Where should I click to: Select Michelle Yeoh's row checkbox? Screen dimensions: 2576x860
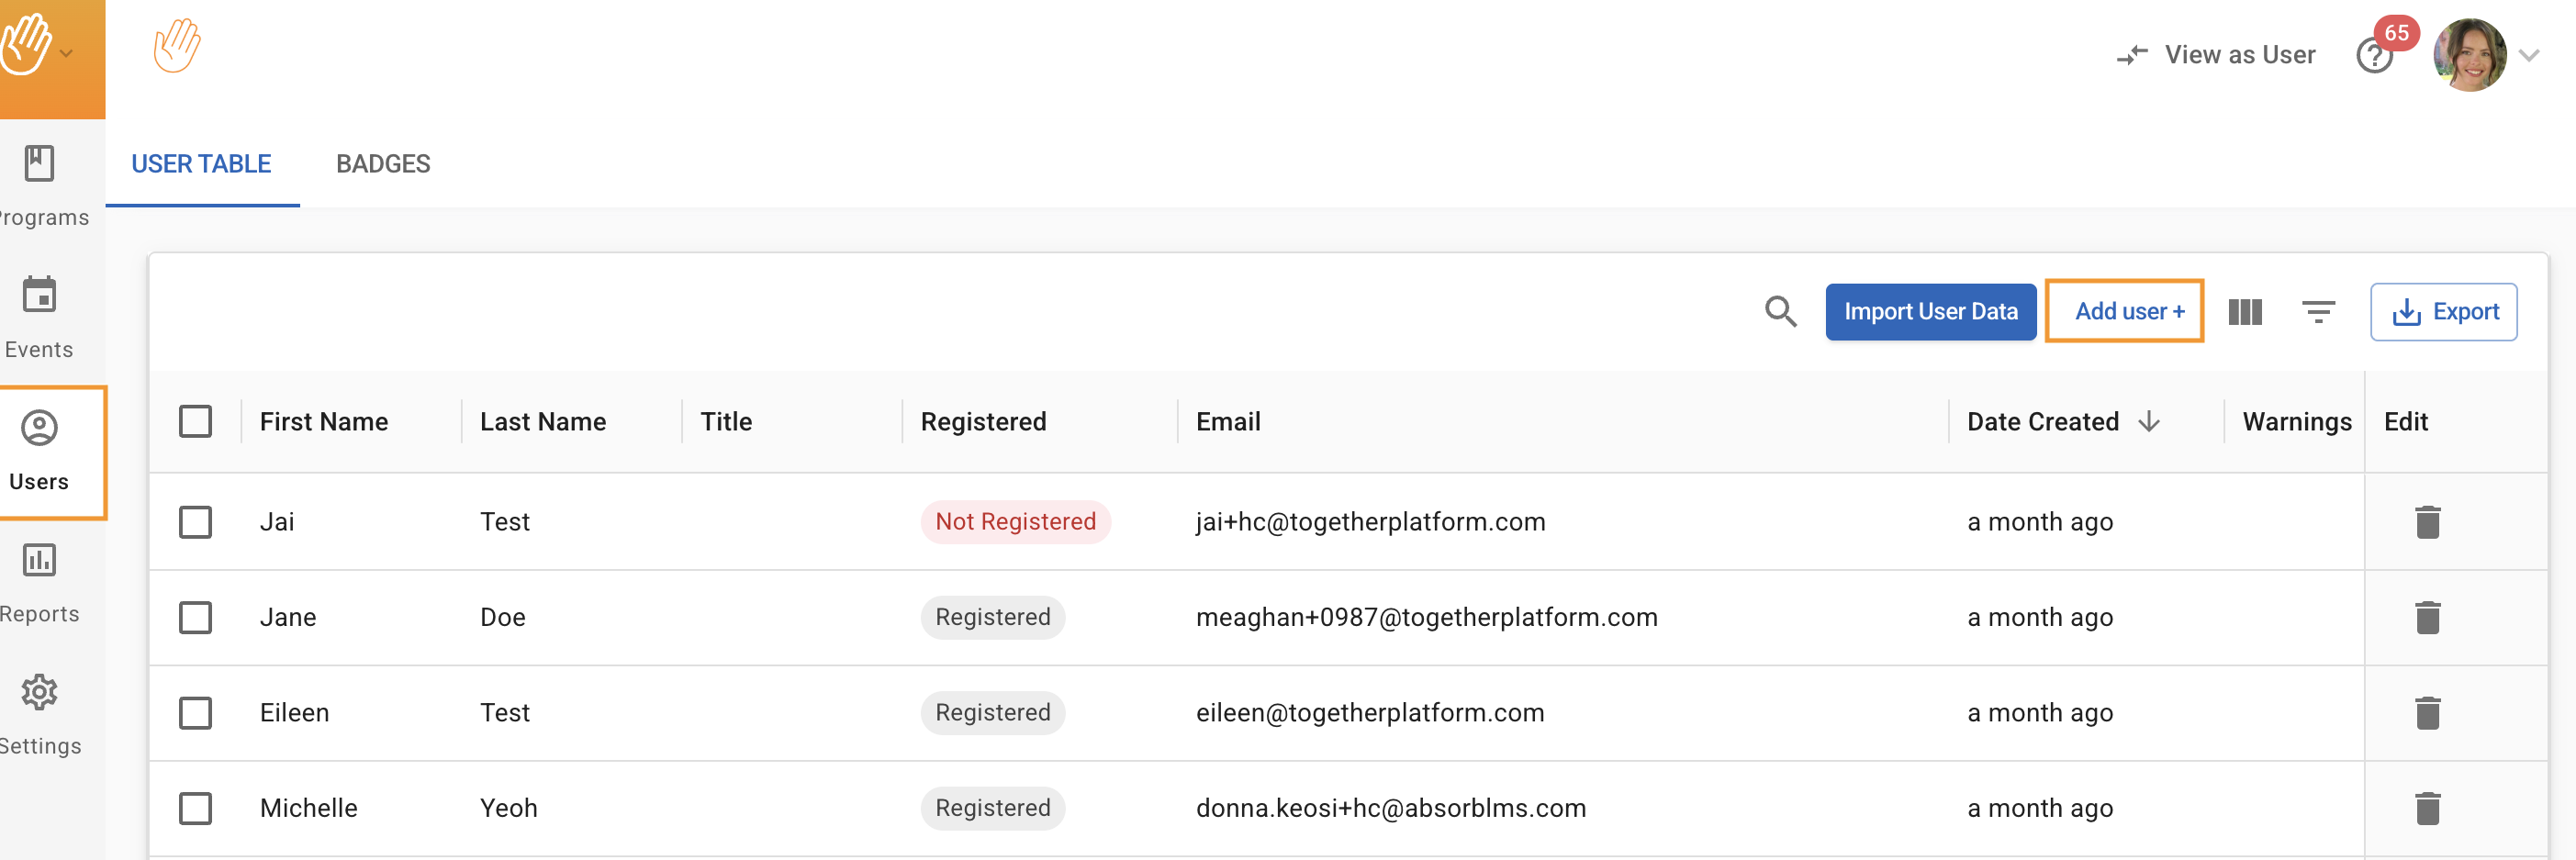click(196, 808)
